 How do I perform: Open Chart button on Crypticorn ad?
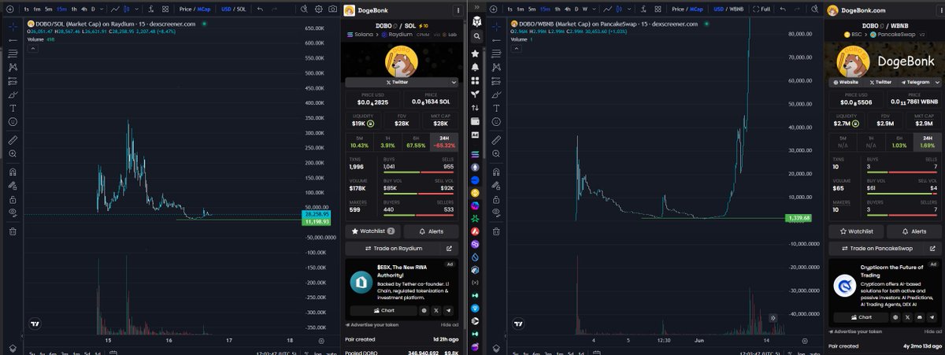860,316
